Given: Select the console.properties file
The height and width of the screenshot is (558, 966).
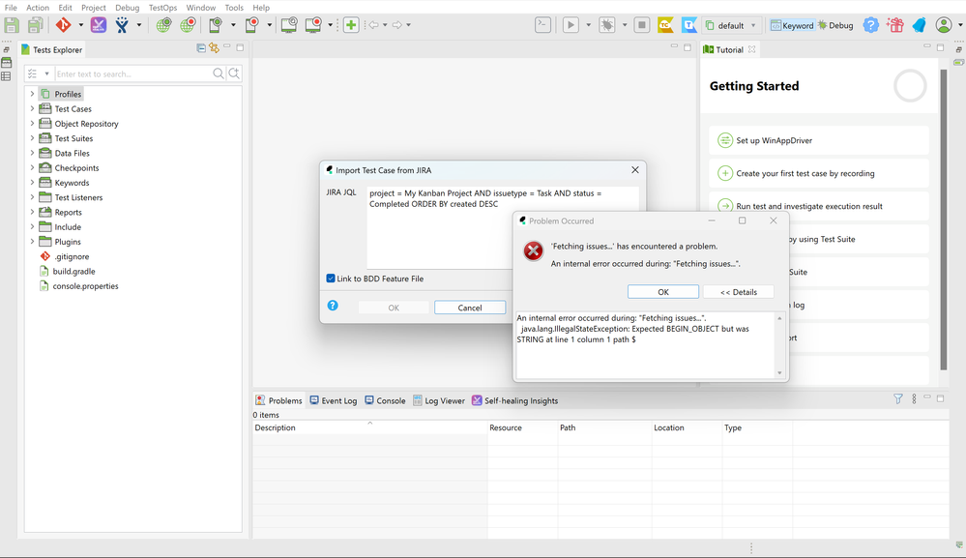Looking at the screenshot, I should tap(85, 286).
